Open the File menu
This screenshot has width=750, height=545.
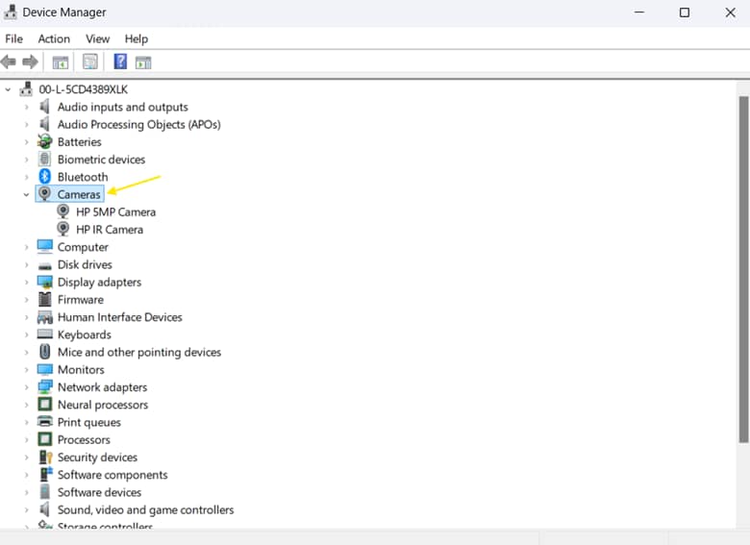(13, 38)
